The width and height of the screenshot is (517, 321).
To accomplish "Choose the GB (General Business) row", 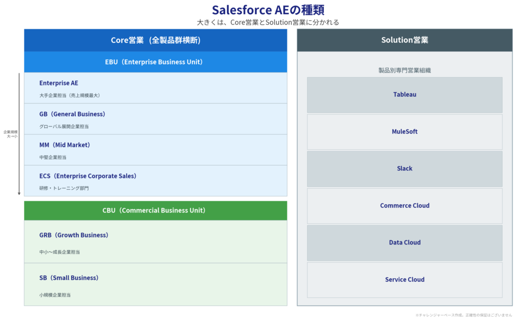I will pyautogui.click(x=156, y=119).
